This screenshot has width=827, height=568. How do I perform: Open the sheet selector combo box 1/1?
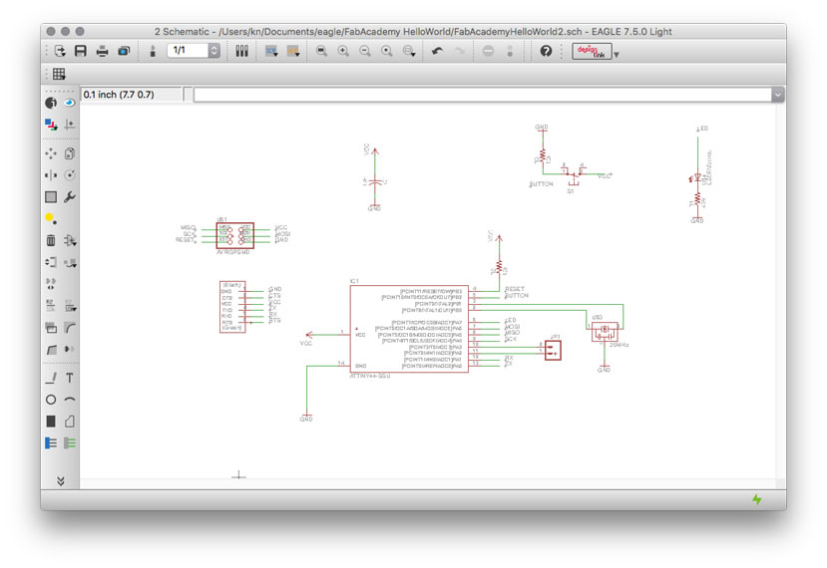point(194,51)
